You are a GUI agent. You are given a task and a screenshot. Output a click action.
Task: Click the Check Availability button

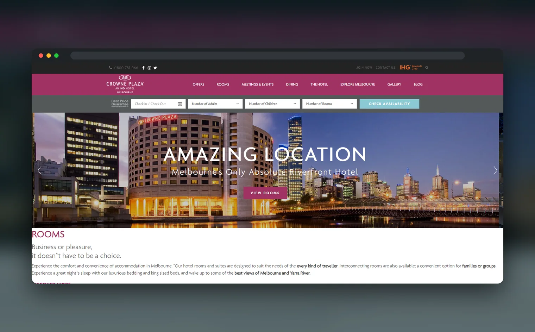coord(389,104)
